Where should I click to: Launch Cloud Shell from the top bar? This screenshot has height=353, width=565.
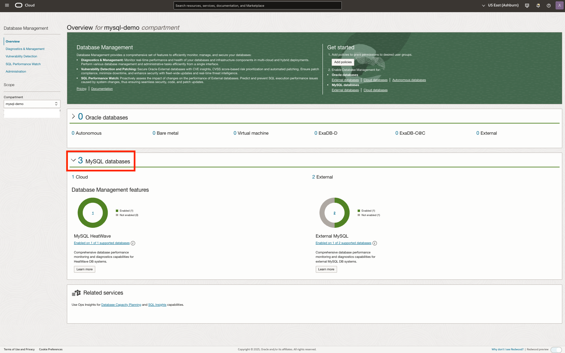tap(527, 5)
